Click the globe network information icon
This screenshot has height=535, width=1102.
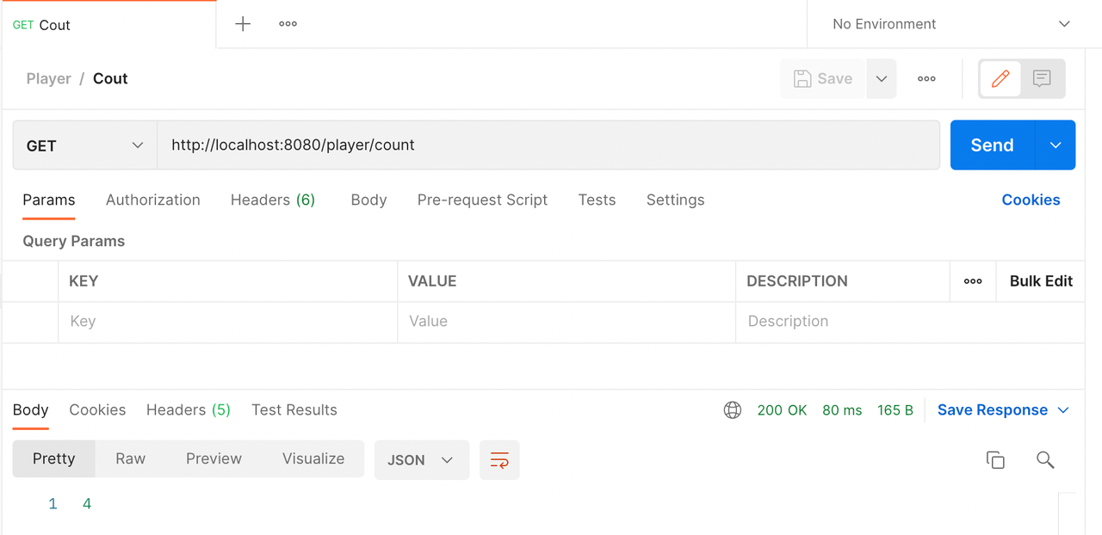pos(732,409)
